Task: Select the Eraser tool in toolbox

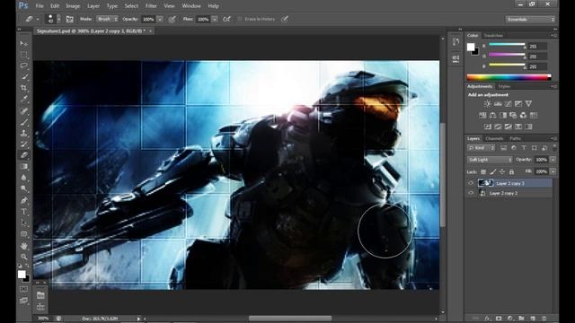Action: [x=24, y=155]
